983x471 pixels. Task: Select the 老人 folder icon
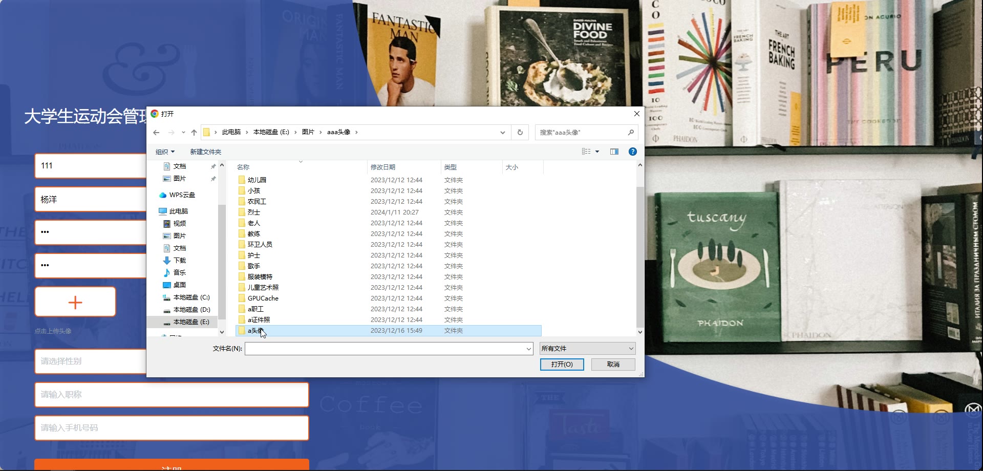click(242, 223)
